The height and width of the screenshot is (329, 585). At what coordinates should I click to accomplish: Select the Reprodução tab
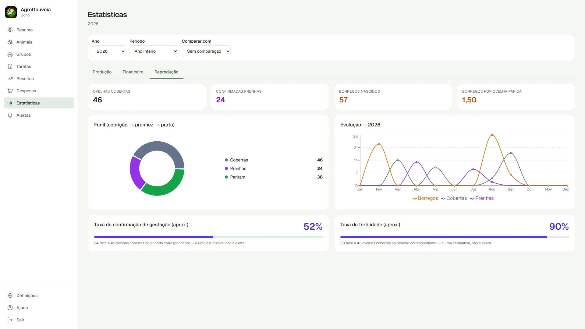166,72
